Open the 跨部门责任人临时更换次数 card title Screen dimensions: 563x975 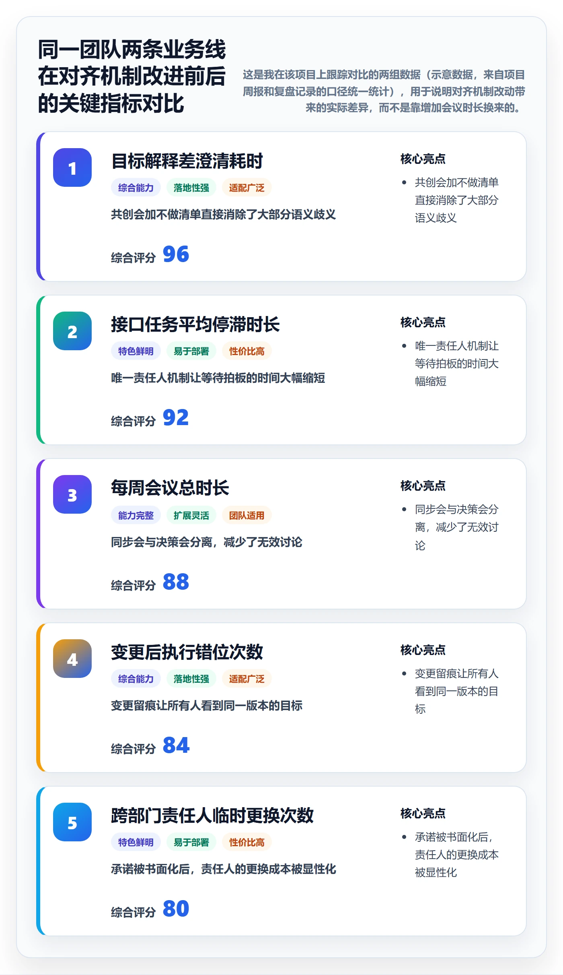point(212,816)
